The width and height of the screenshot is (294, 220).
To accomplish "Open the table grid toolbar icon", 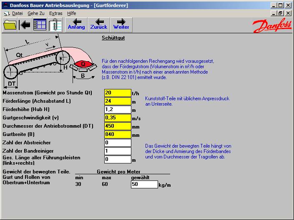I will pyautogui.click(x=40, y=25).
